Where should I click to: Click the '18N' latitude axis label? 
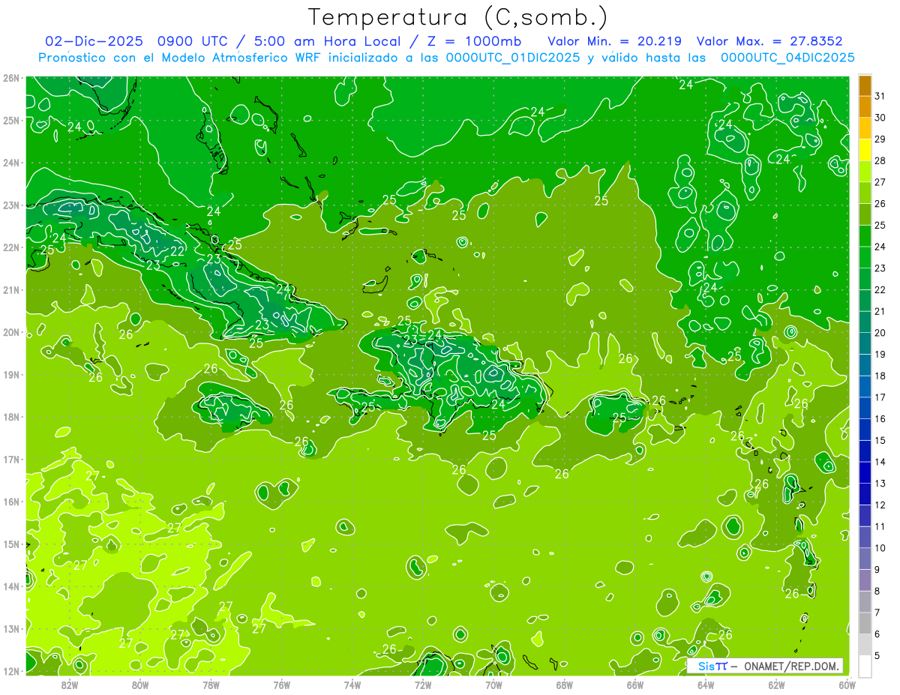point(11,417)
